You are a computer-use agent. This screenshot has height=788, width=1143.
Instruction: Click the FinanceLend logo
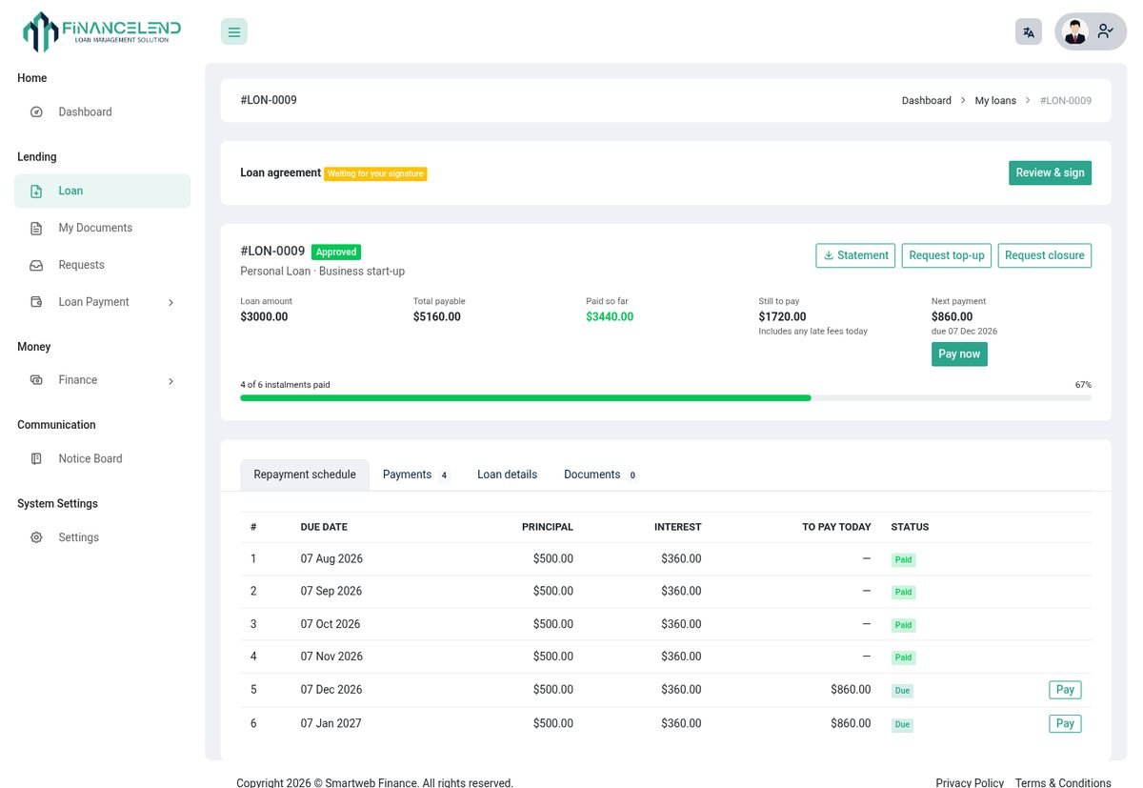[x=102, y=31]
